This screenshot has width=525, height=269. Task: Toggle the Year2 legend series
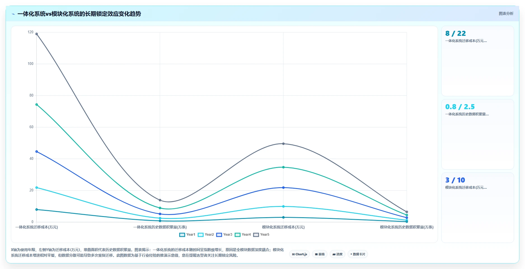(x=206, y=235)
